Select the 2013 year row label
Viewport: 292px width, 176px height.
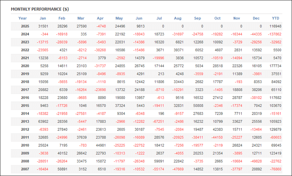(25, 121)
